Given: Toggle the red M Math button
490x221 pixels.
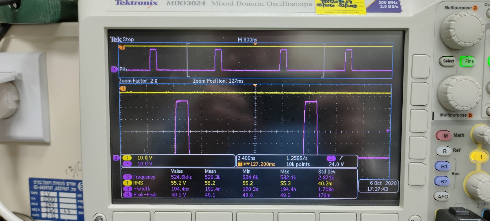Looking at the screenshot, I should [x=444, y=136].
